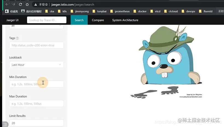
Task: Click the Tags input field
Action: tap(36, 45)
